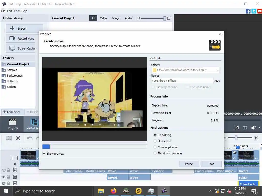Toggle lock on first effects track

coord(8,170)
